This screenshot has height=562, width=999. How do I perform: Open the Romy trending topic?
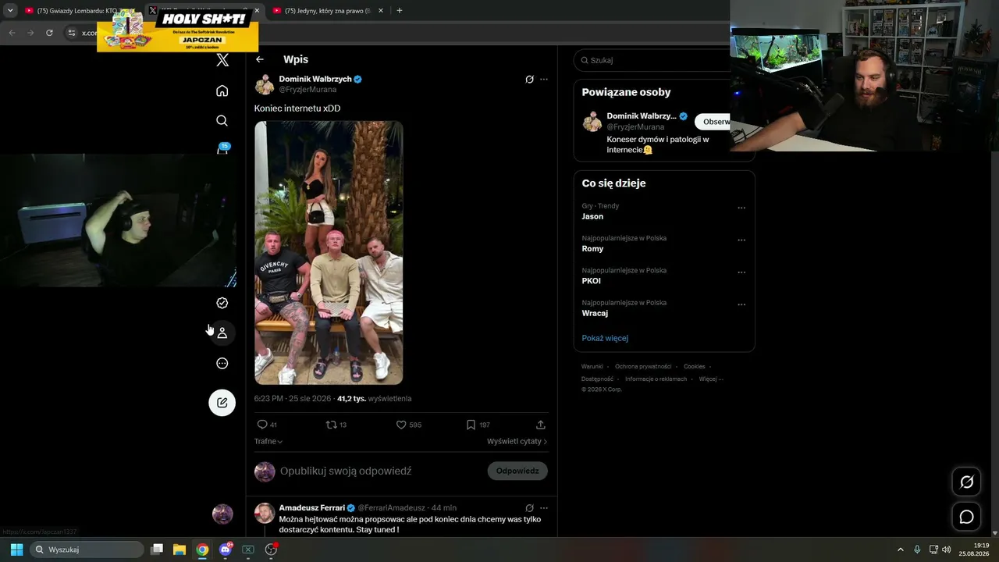pyautogui.click(x=592, y=249)
